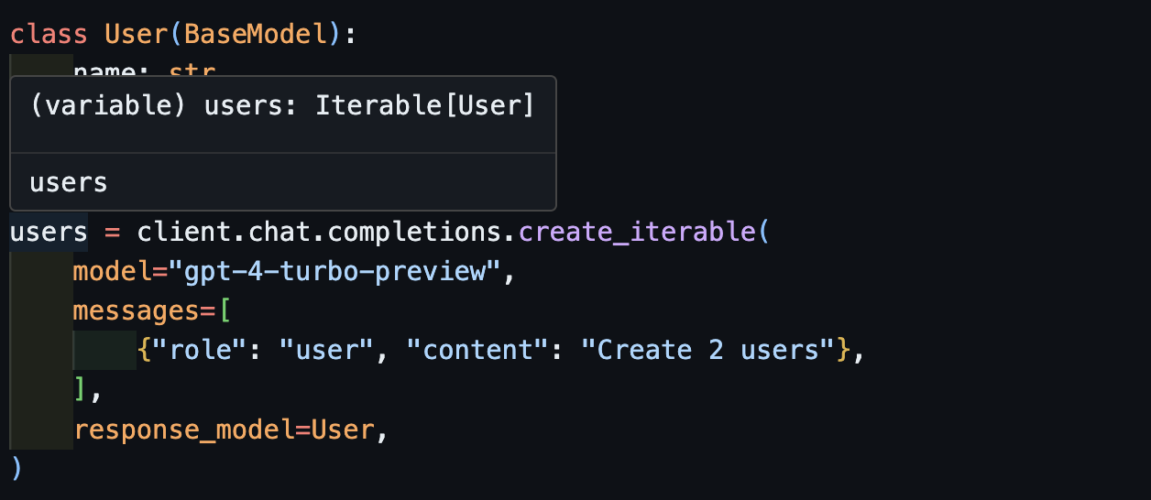The width and height of the screenshot is (1151, 500).
Task: Click Iterable[User] type in the hover tooltip
Action: click(x=424, y=105)
